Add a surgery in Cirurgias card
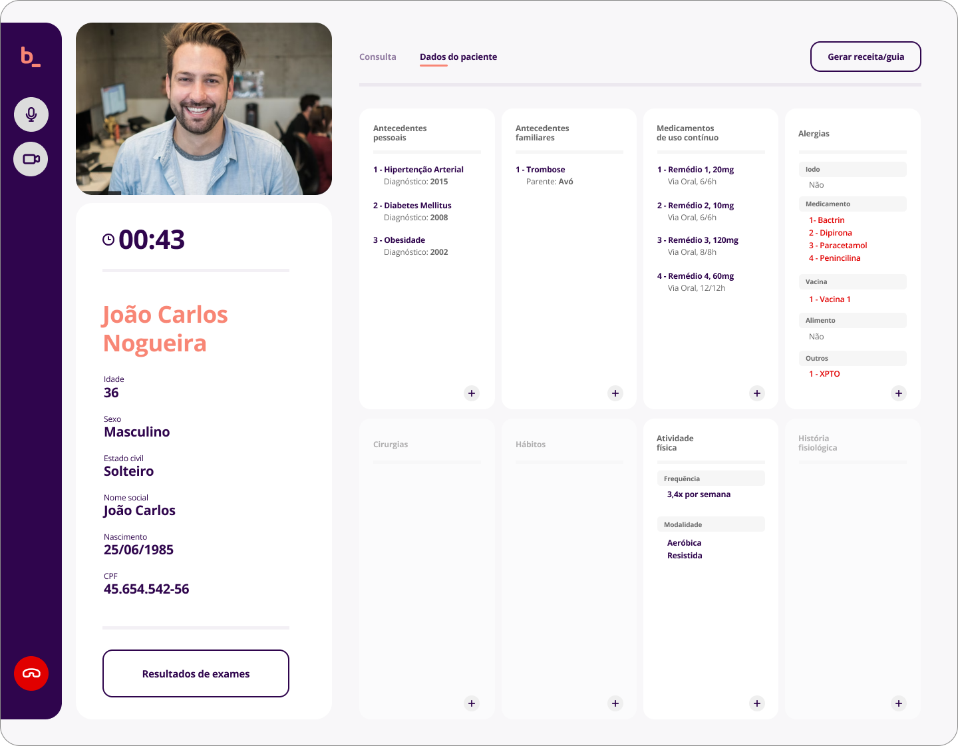The image size is (958, 746). 472,703
